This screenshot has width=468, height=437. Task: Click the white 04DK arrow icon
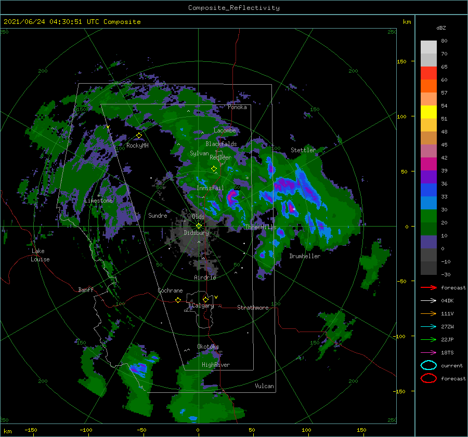(428, 301)
